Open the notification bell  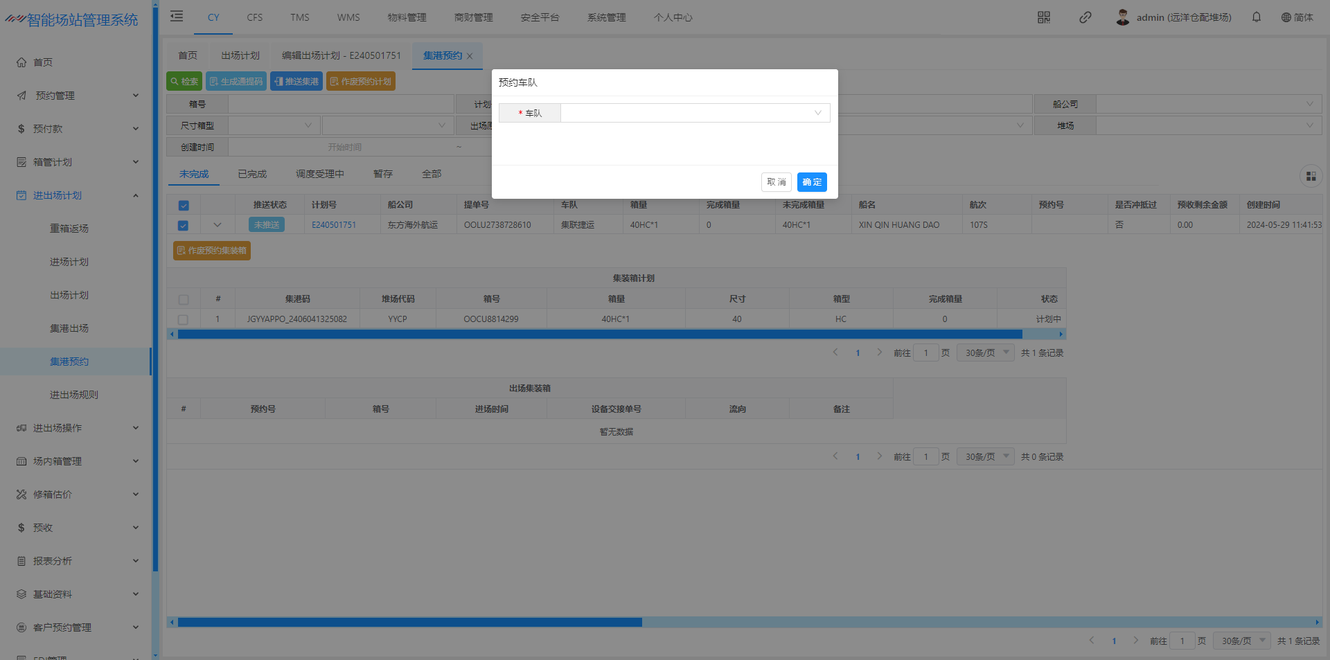1256,17
